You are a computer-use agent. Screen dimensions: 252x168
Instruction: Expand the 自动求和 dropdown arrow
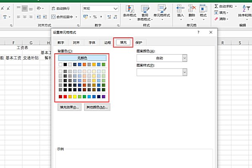(x=236, y=6)
